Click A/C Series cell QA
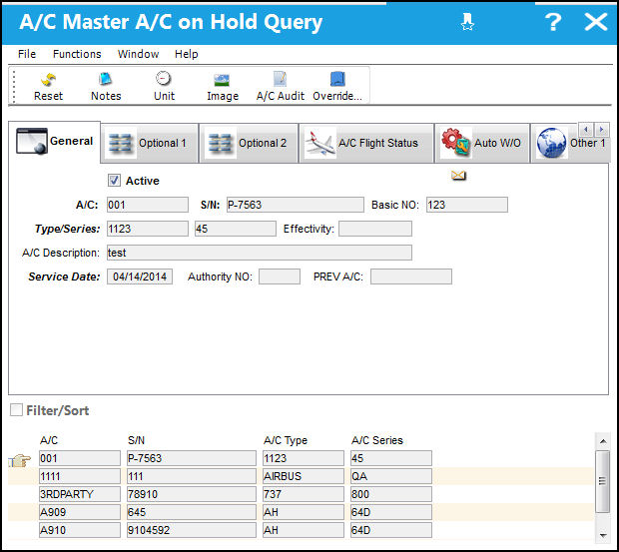Image resolution: width=619 pixels, height=552 pixels. point(391,476)
